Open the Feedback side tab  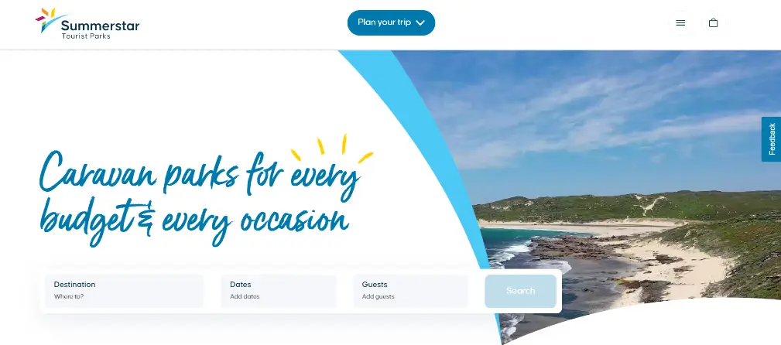click(772, 139)
